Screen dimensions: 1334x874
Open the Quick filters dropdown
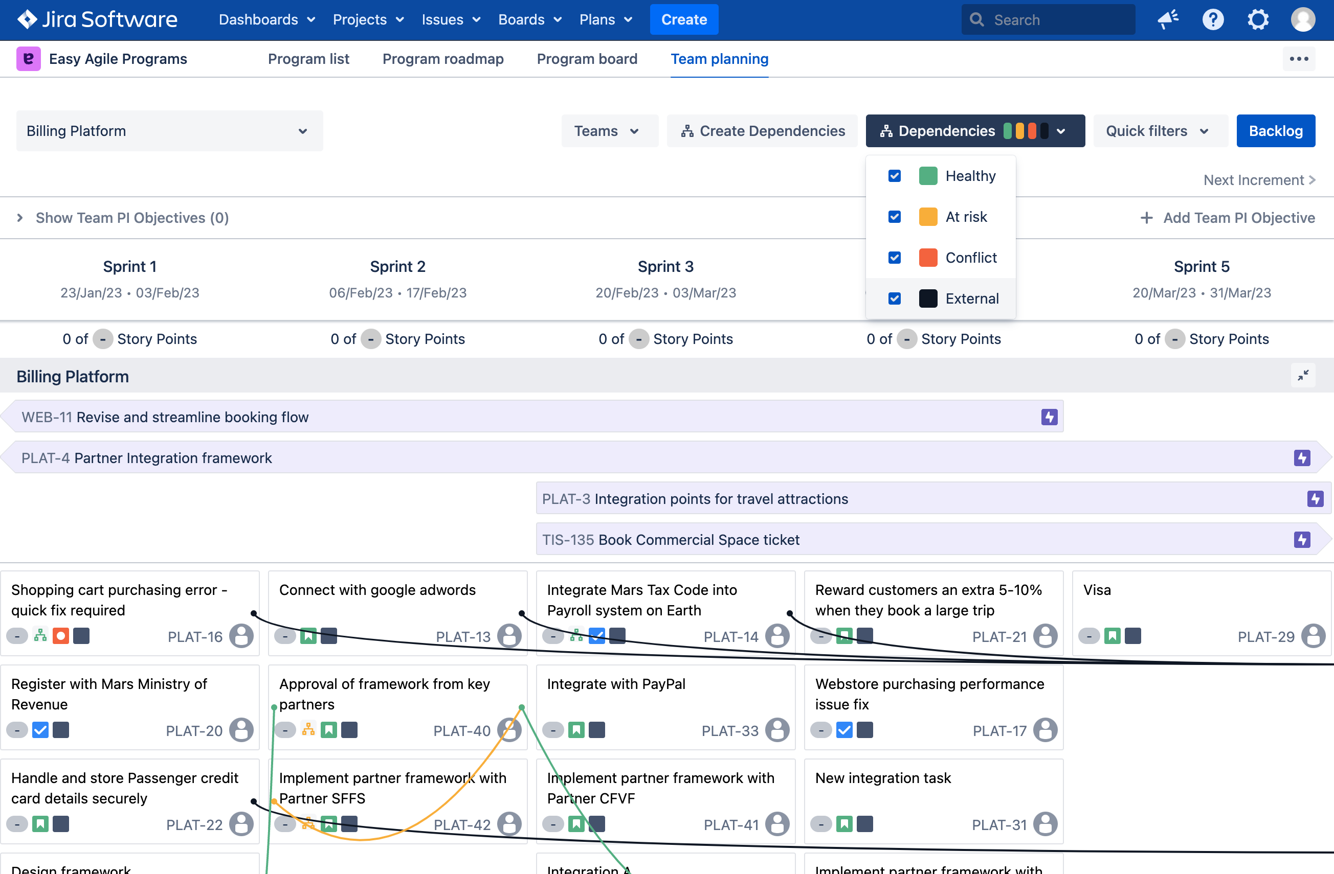coord(1160,131)
